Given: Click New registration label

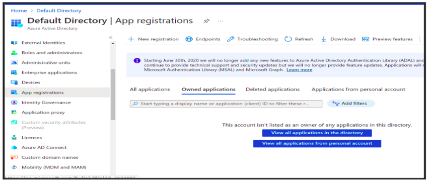Looking at the screenshot, I should coord(158,39).
